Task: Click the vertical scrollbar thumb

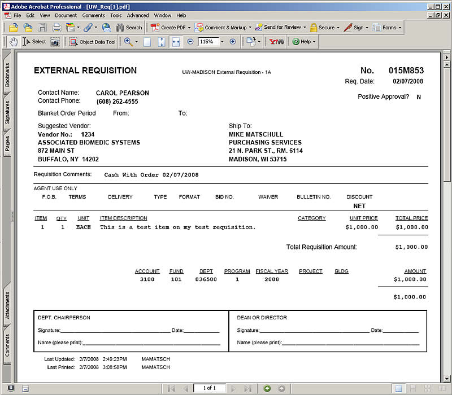Action: (447, 125)
